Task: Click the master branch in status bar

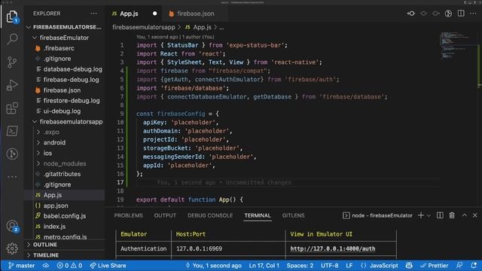Action: click(x=22, y=266)
